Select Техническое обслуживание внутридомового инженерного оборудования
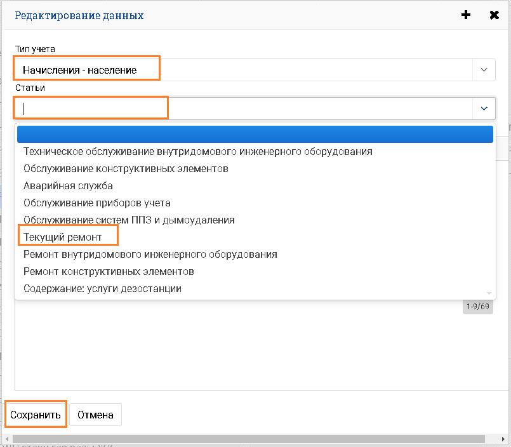Screen dimensions: 511x447 (197, 152)
